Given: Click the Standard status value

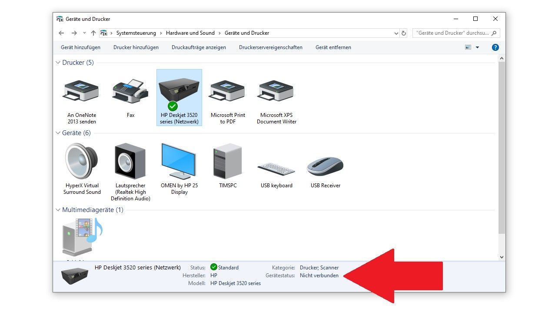Looking at the screenshot, I should [x=228, y=268].
